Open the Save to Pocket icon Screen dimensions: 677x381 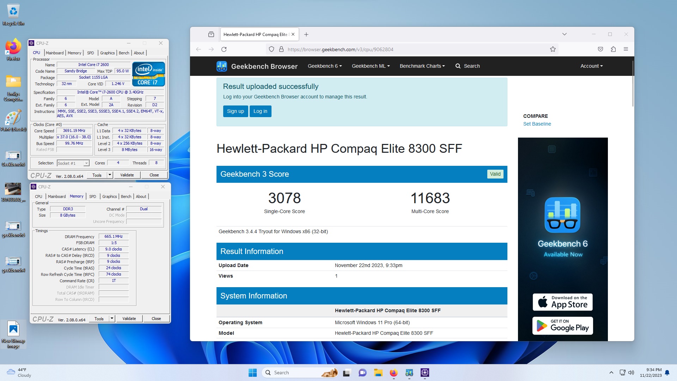[600, 49]
